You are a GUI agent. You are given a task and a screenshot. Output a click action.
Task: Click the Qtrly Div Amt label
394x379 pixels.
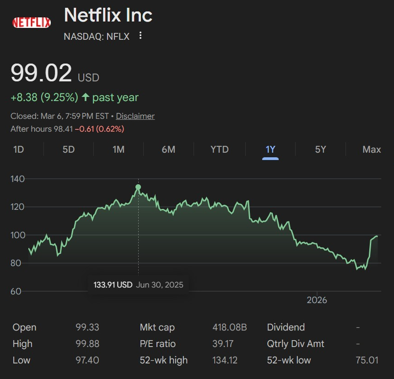point(296,344)
